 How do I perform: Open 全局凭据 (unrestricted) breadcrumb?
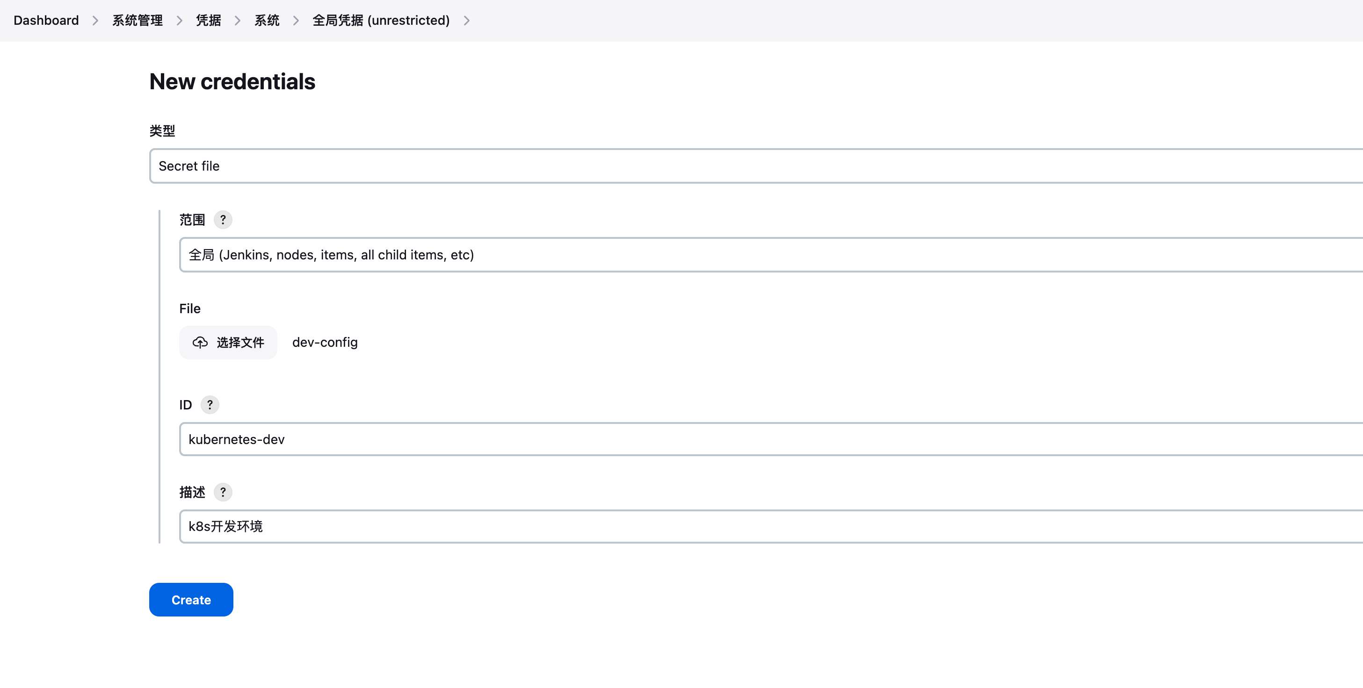pos(381,20)
